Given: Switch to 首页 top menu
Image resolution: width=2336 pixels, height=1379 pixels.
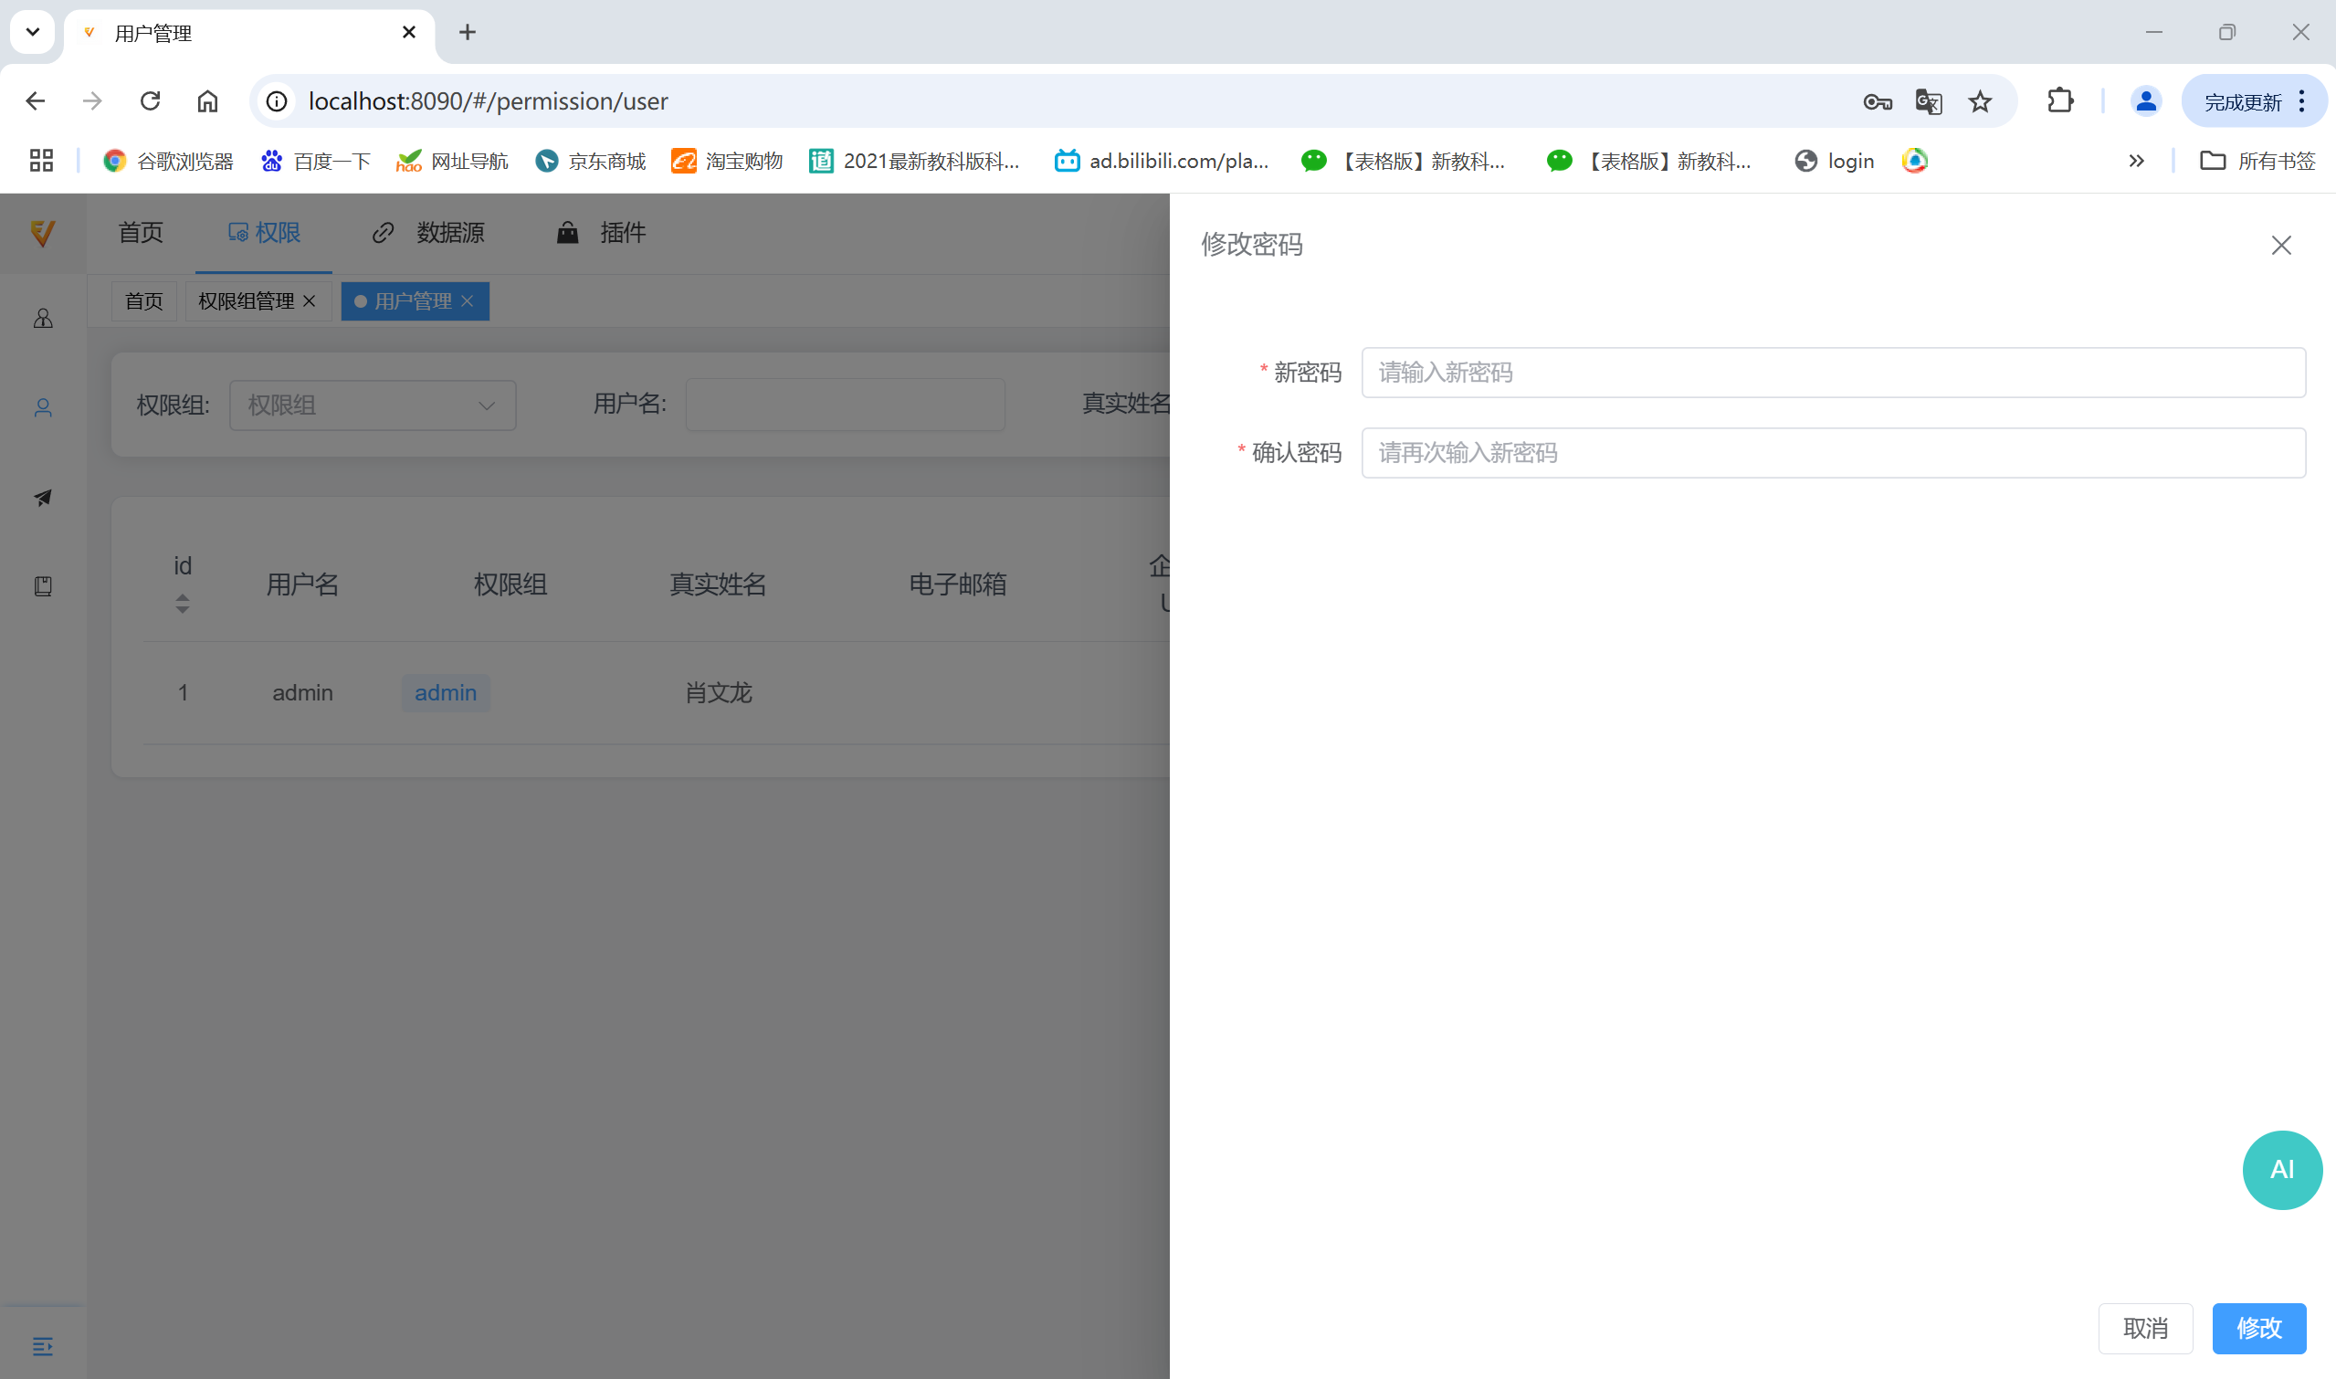Looking at the screenshot, I should 141,232.
